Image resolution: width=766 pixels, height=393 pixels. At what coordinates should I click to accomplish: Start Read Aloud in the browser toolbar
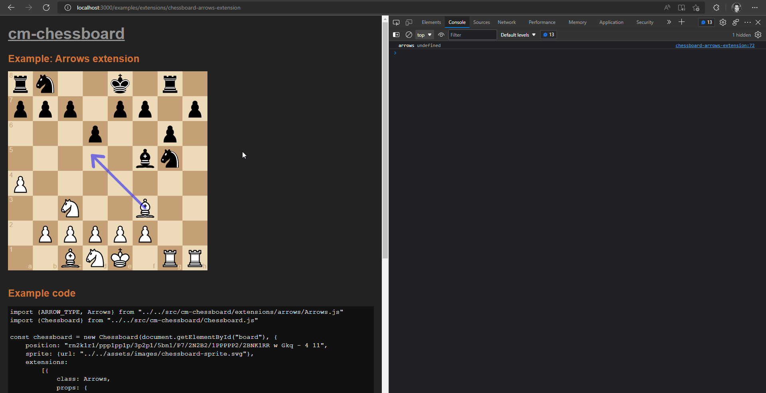[667, 8]
